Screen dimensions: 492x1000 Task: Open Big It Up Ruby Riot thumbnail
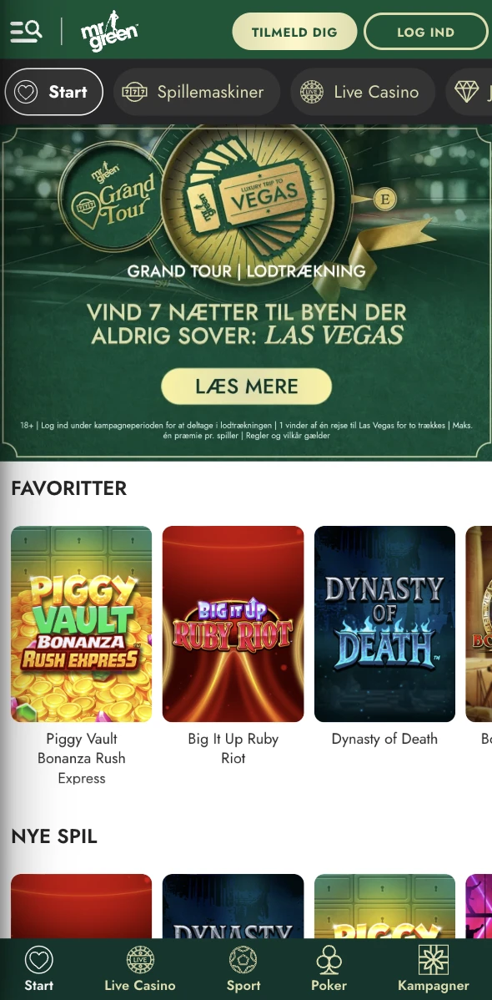point(233,624)
